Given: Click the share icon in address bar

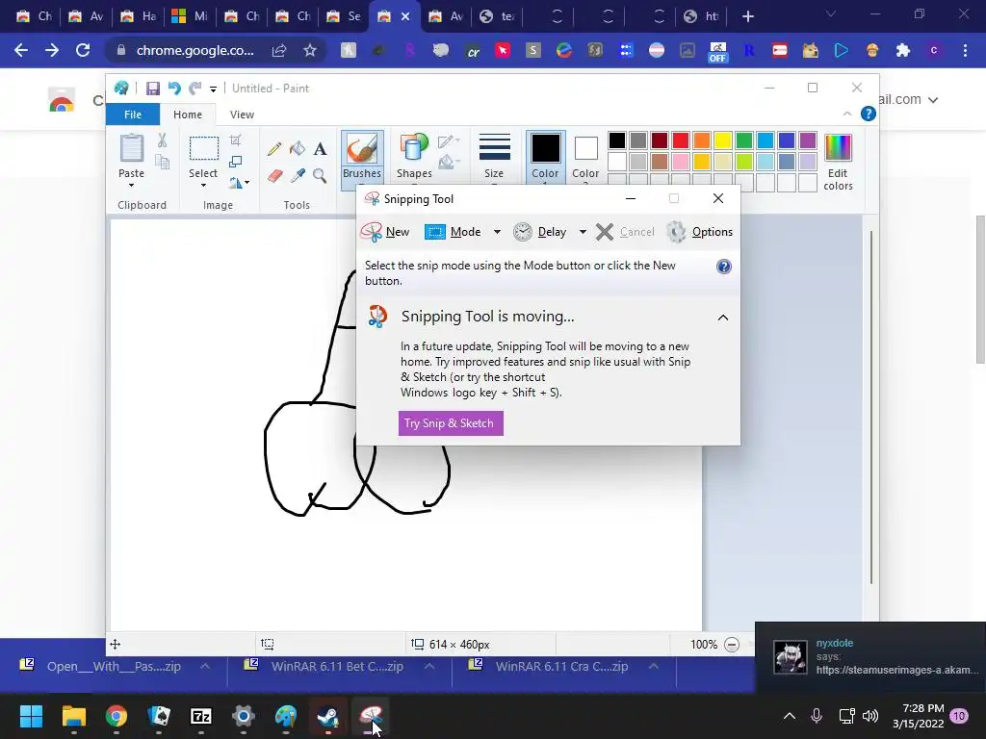Looking at the screenshot, I should [x=279, y=50].
